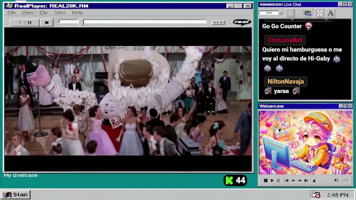Image resolution: width=356 pixels, height=200 pixels.
Task: Skip to previous clip arrow in RealPlayer
Action: coord(214,22)
